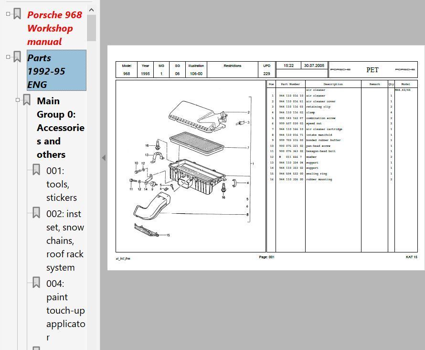Click the M44.43/44 model entry

[x=403, y=90]
